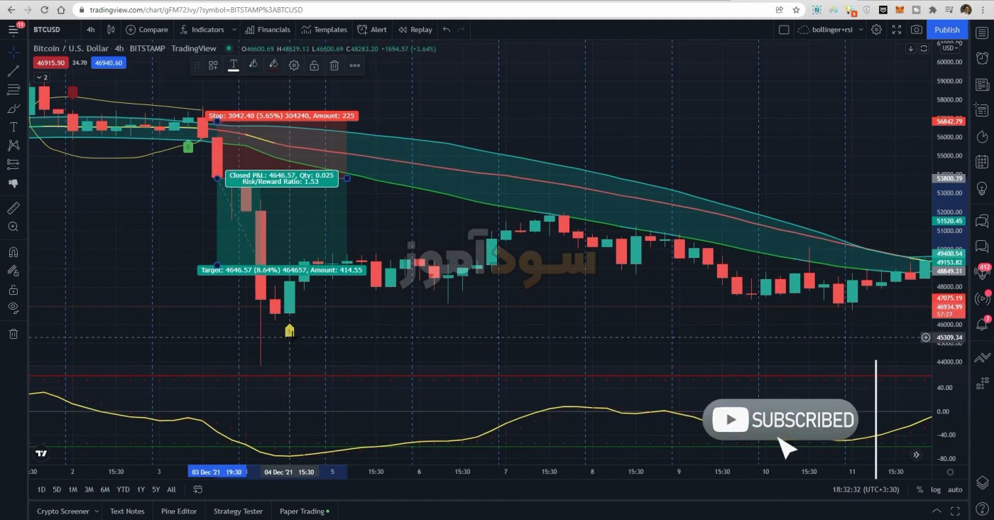Select the Text annotation tool in sidebar
Image resolution: width=994 pixels, height=520 pixels.
pos(13,127)
